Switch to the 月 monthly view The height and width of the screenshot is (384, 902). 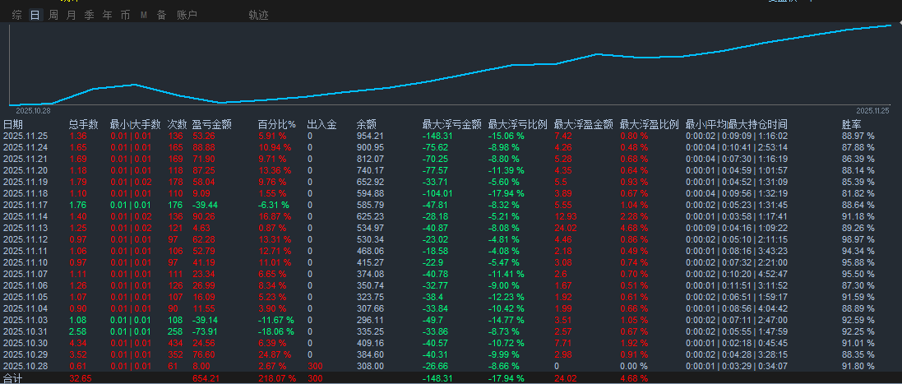click(72, 15)
